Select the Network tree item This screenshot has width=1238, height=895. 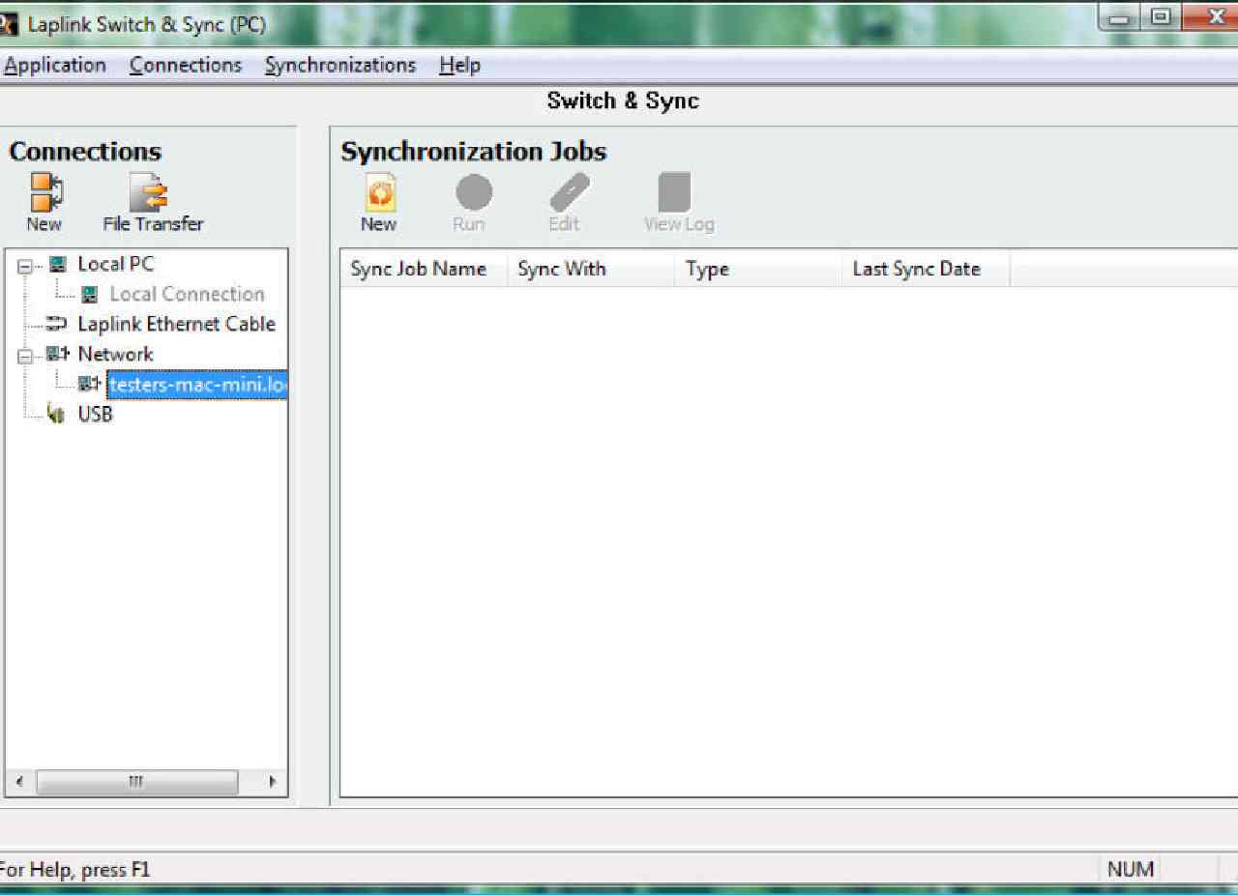coord(116,354)
